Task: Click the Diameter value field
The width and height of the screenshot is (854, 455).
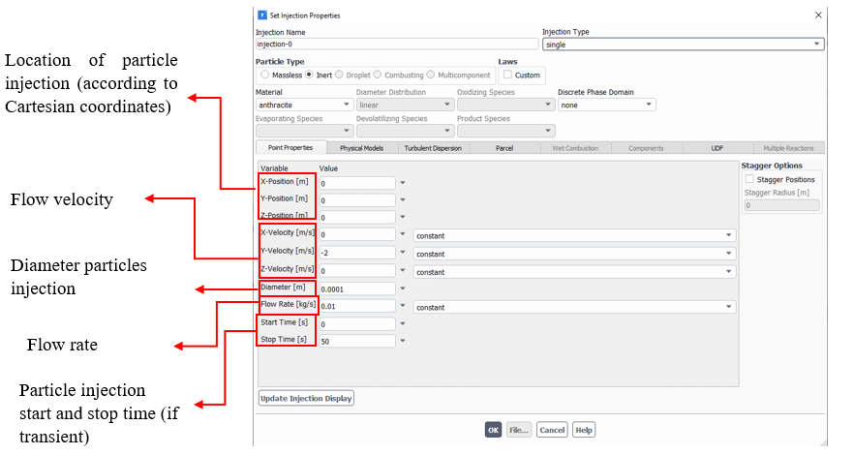Action: coord(356,288)
